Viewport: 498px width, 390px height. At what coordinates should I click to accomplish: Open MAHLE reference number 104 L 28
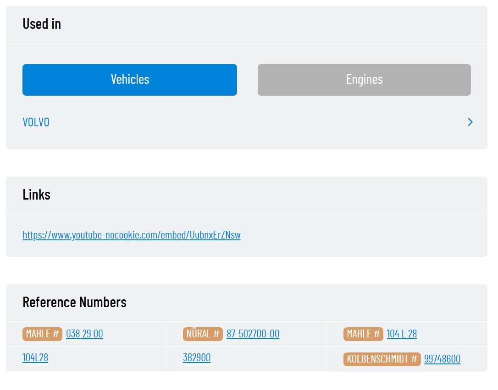[x=402, y=334]
